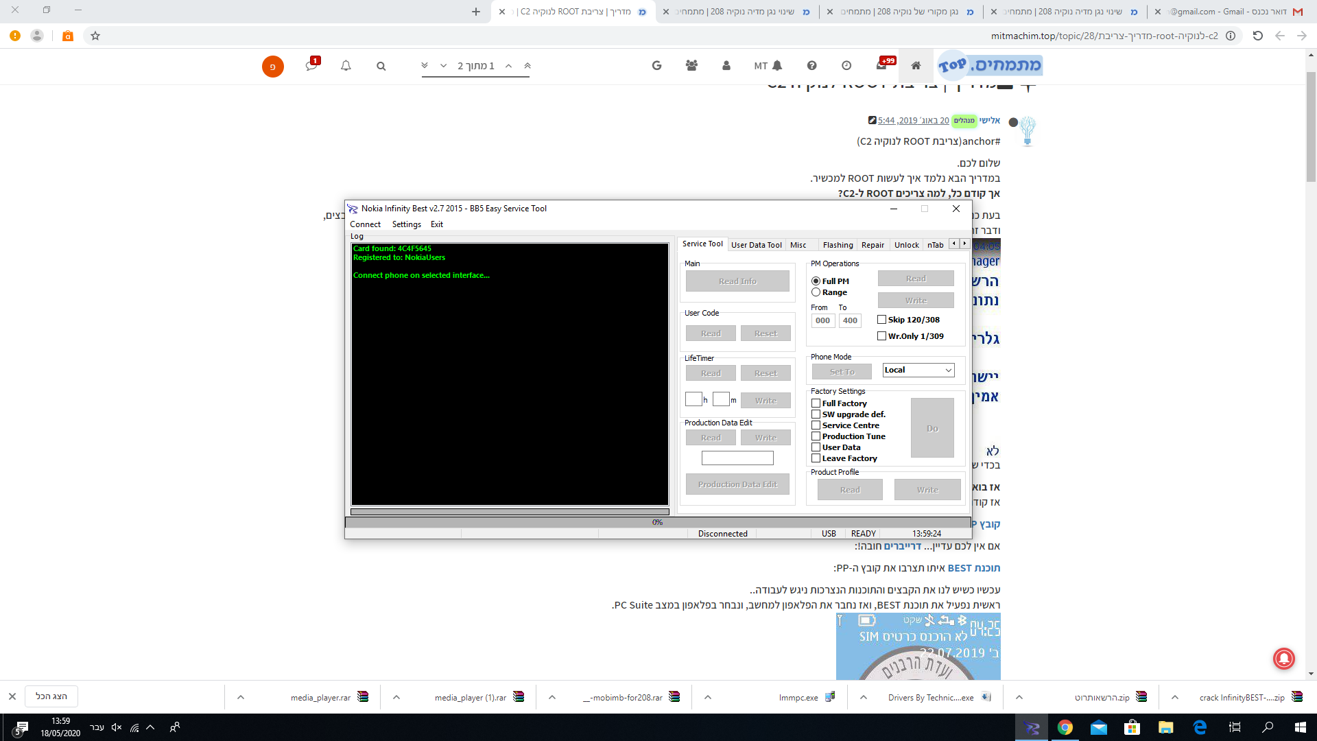Open the help question mark icon

(x=811, y=66)
